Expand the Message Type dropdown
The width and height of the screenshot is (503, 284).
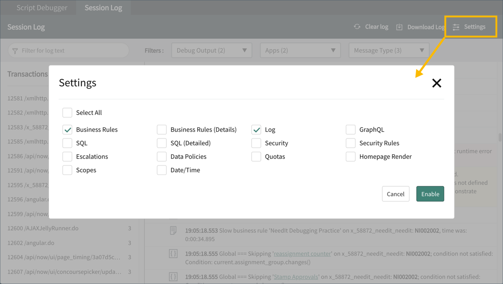click(x=389, y=50)
